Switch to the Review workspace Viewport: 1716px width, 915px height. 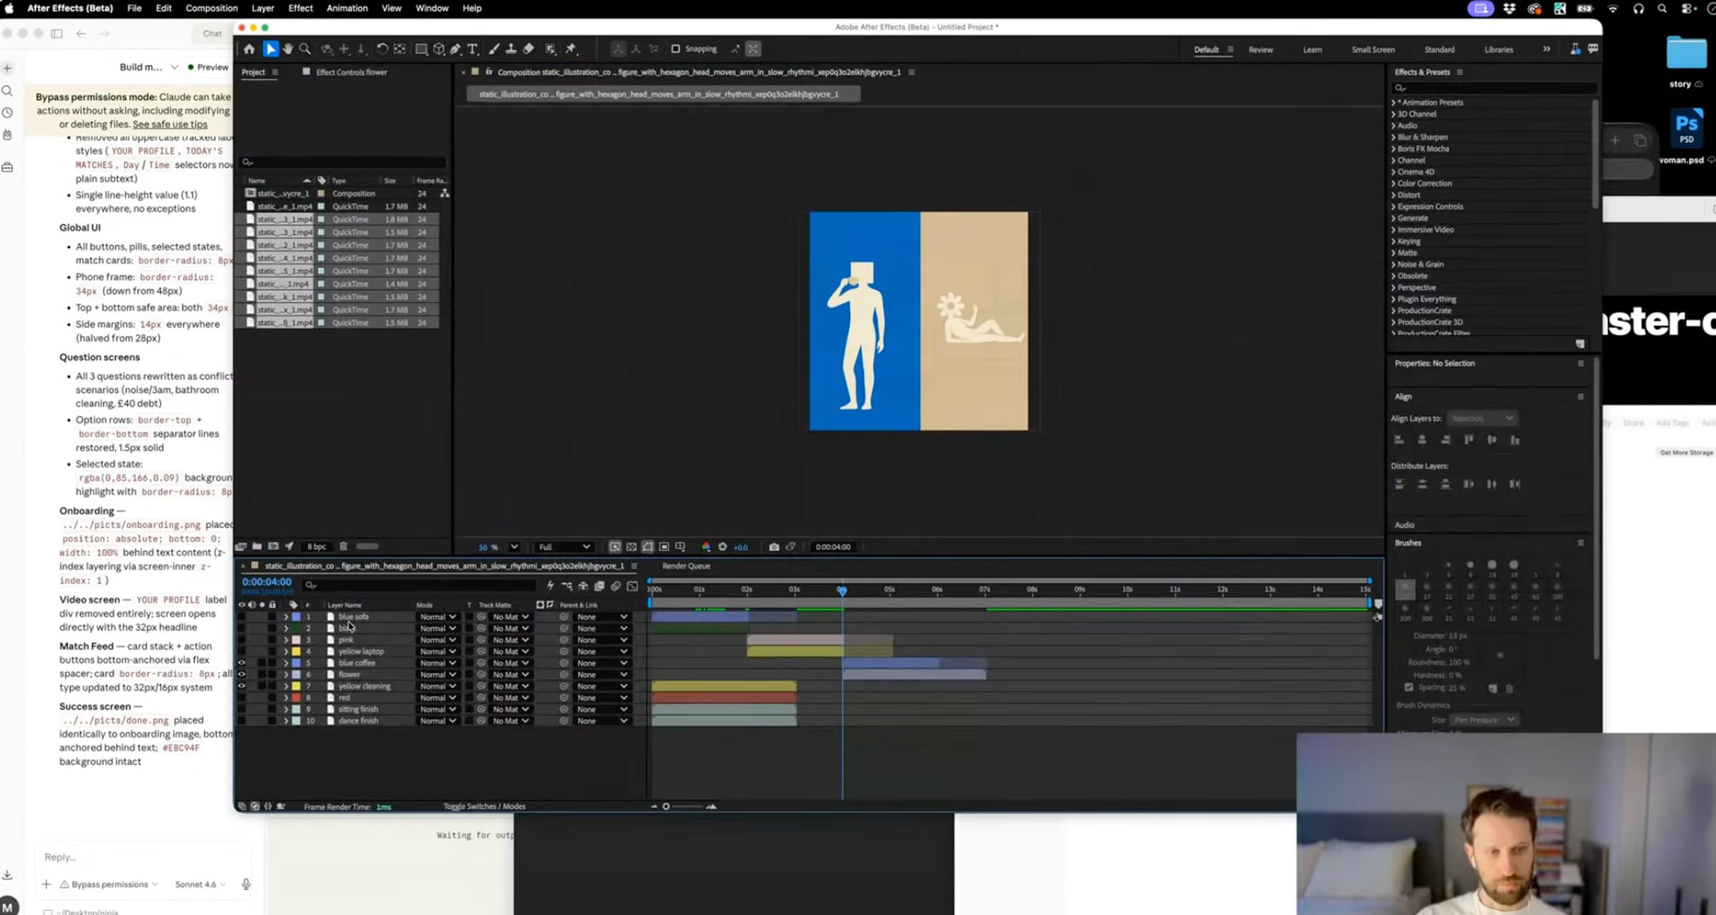coord(1261,50)
